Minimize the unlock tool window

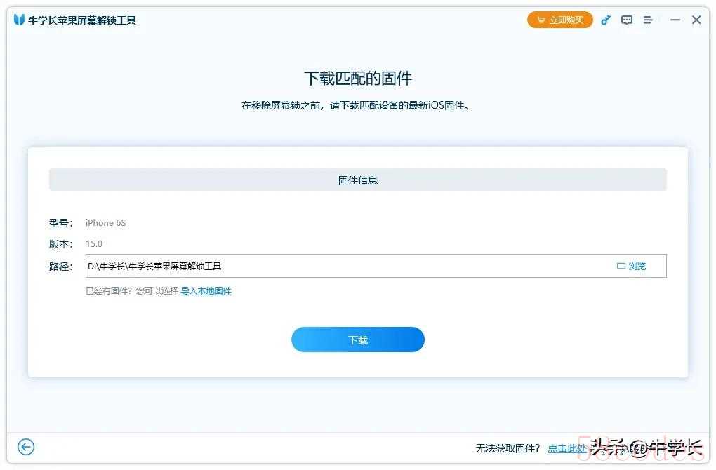coord(675,20)
